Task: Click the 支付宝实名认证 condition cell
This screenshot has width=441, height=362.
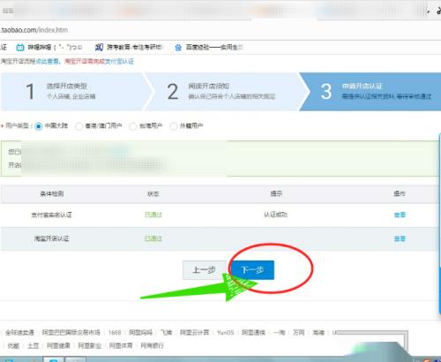Action: (51, 215)
